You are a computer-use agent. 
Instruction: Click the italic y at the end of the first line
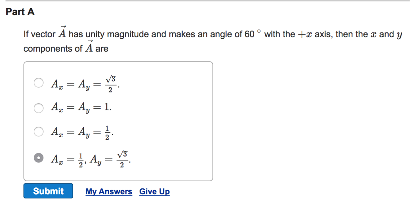tap(399, 35)
